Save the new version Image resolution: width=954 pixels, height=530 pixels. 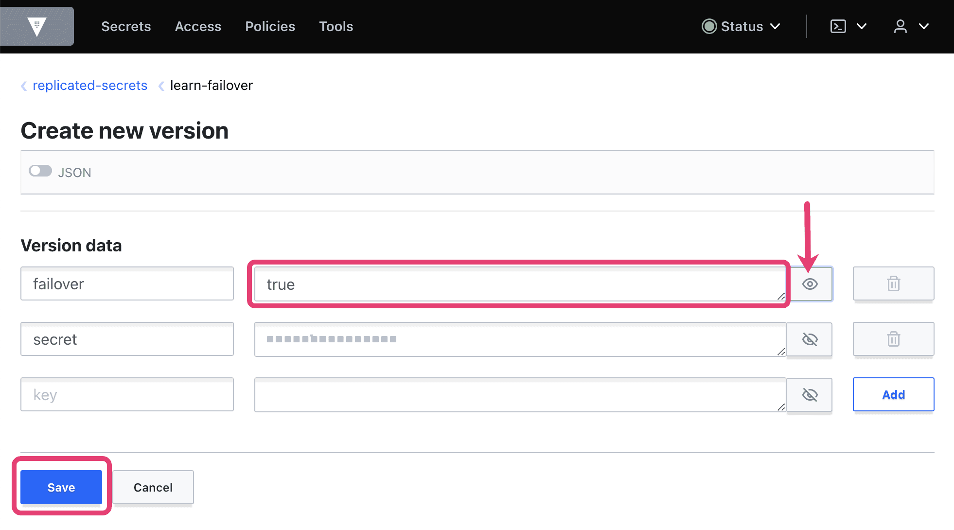click(x=61, y=487)
